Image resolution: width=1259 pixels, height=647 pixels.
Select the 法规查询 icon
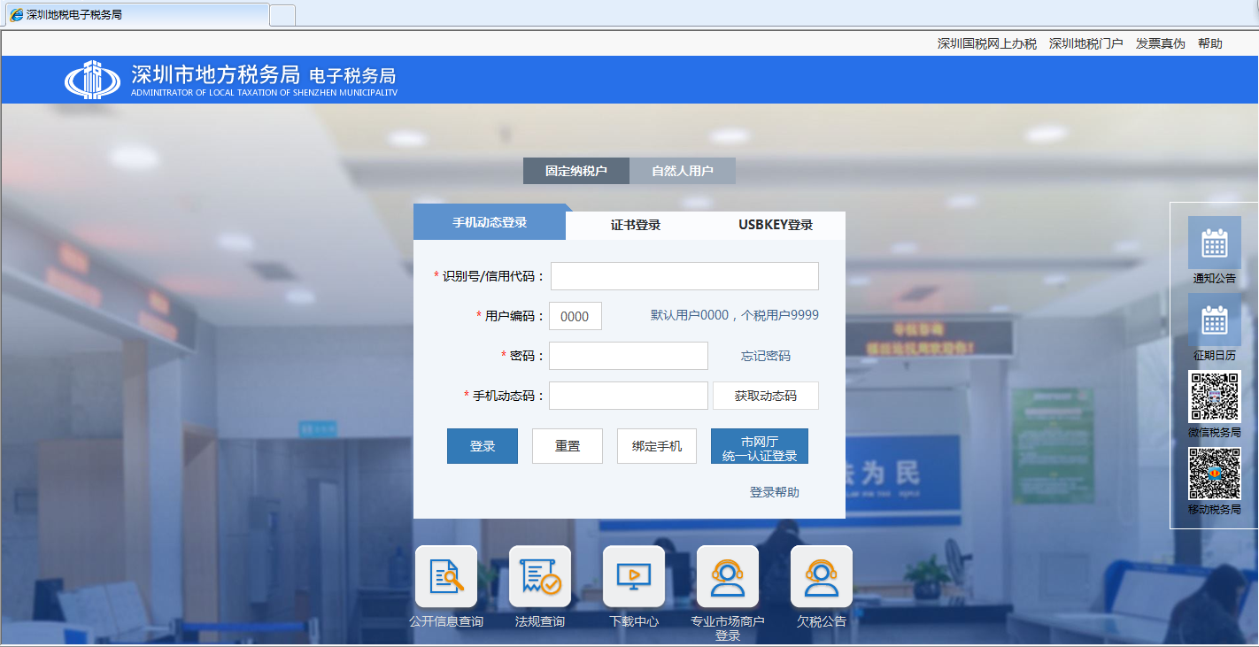click(x=539, y=576)
